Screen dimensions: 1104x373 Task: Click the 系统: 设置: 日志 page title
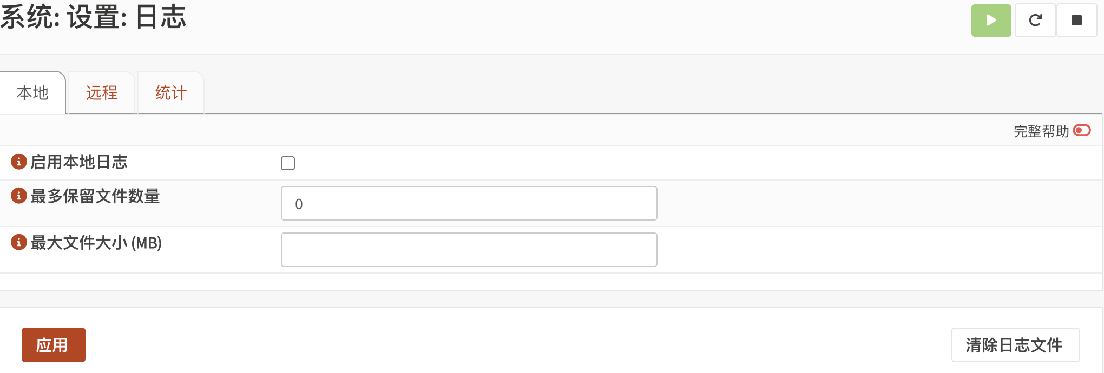pyautogui.click(x=94, y=17)
